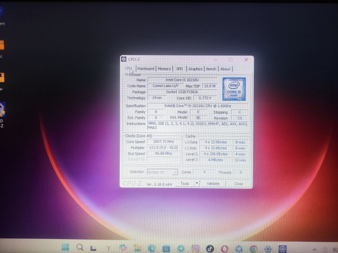
Task: Click the CPU-Z title bar app icon
Action: coord(124,59)
